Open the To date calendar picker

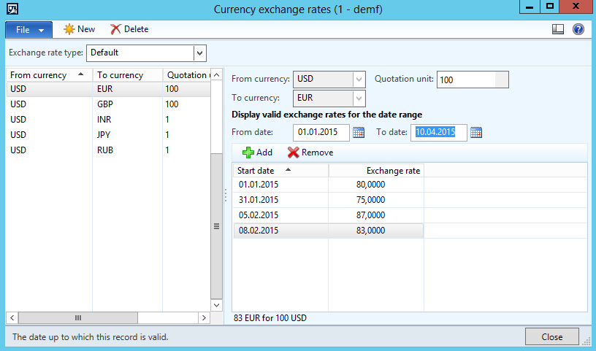(476, 132)
